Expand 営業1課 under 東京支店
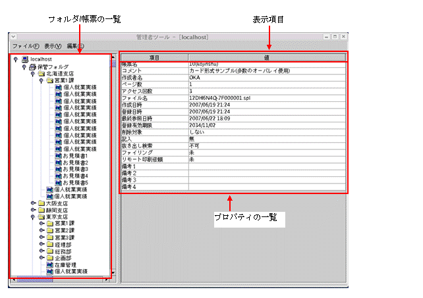The height and width of the screenshot is (298, 423). [x=42, y=224]
